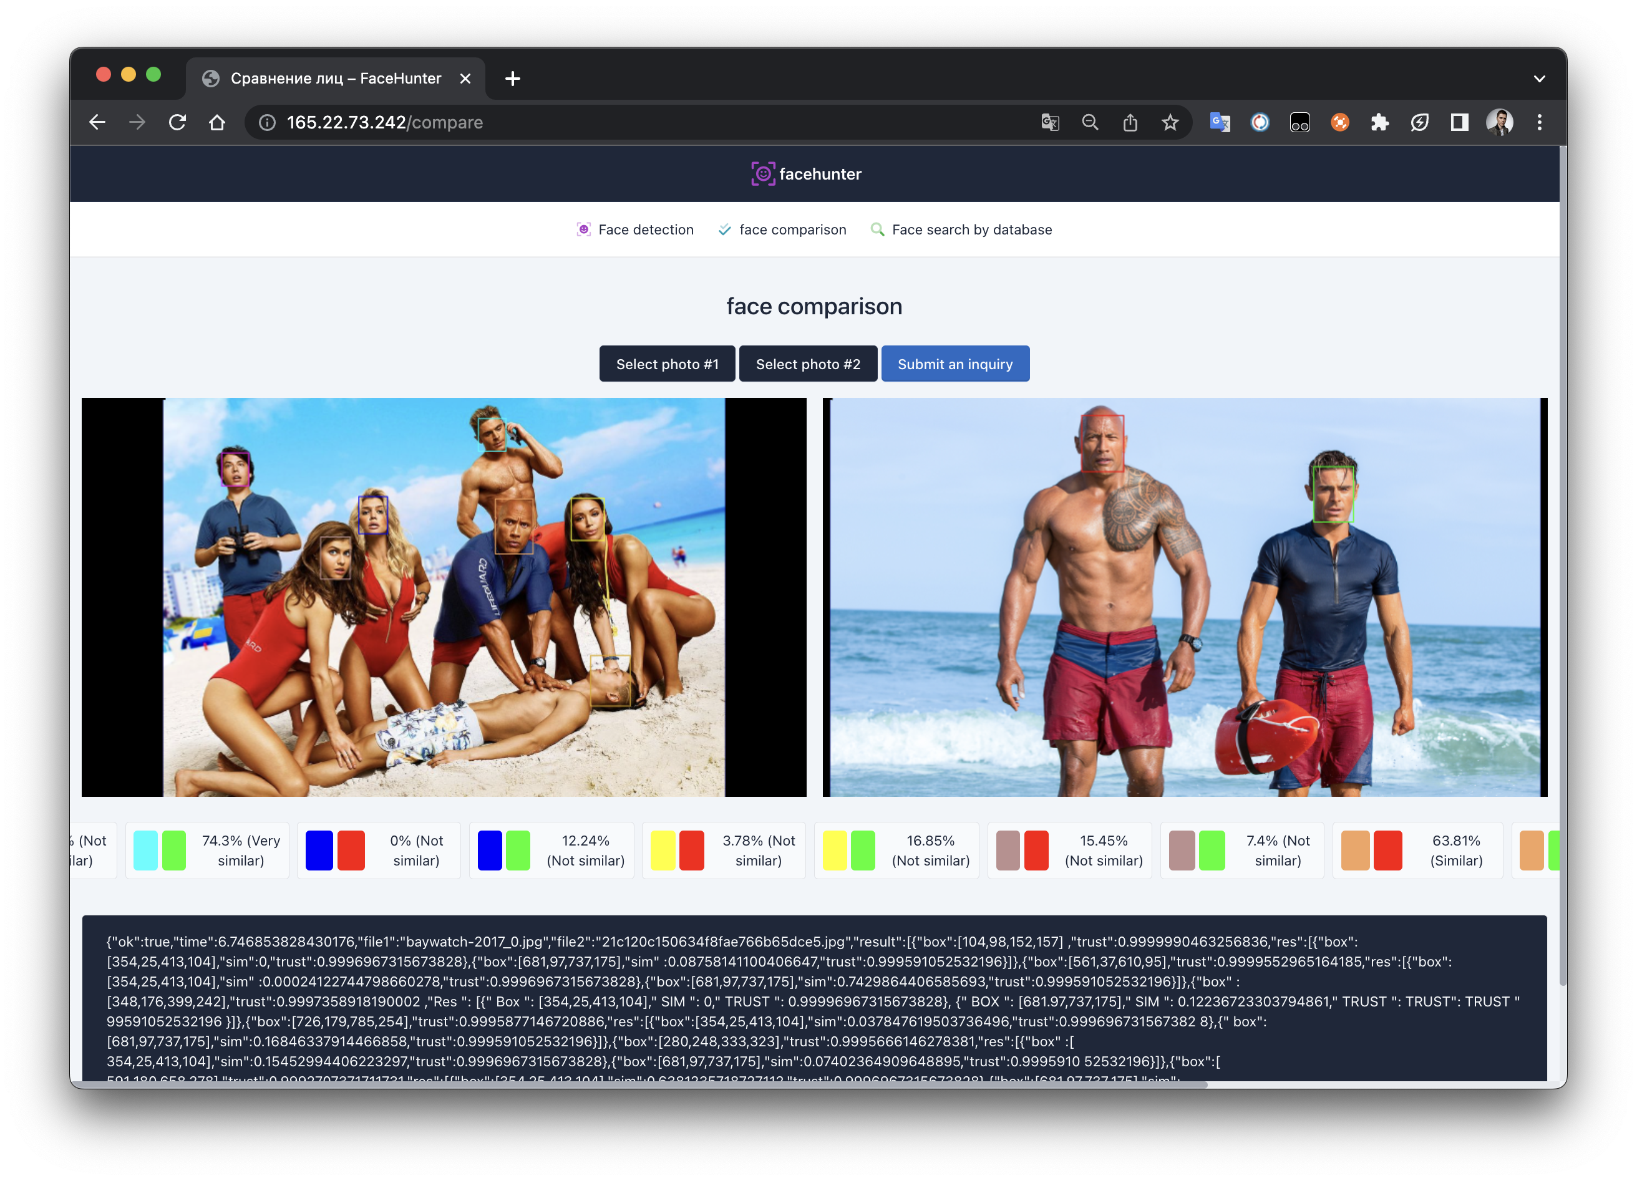
Task: Click the red swatch in 0% card
Action: pos(351,851)
